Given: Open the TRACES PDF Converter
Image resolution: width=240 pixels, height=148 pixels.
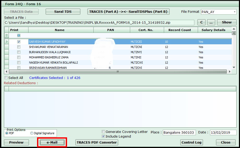Looking at the screenshot, I should click(x=97, y=142).
